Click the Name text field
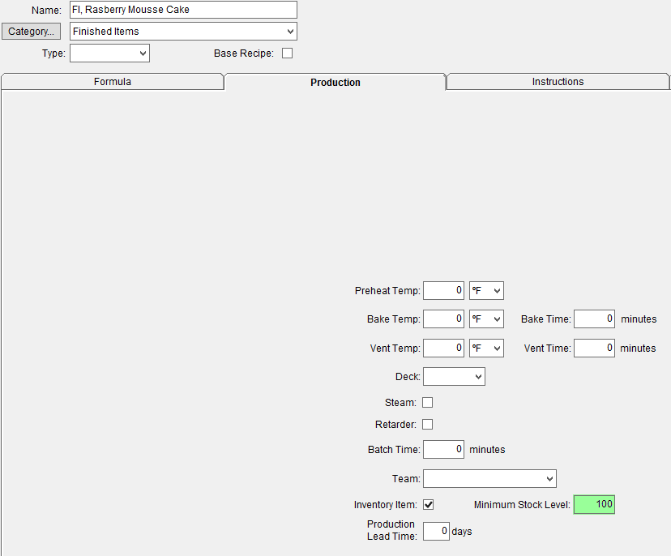 click(x=183, y=10)
